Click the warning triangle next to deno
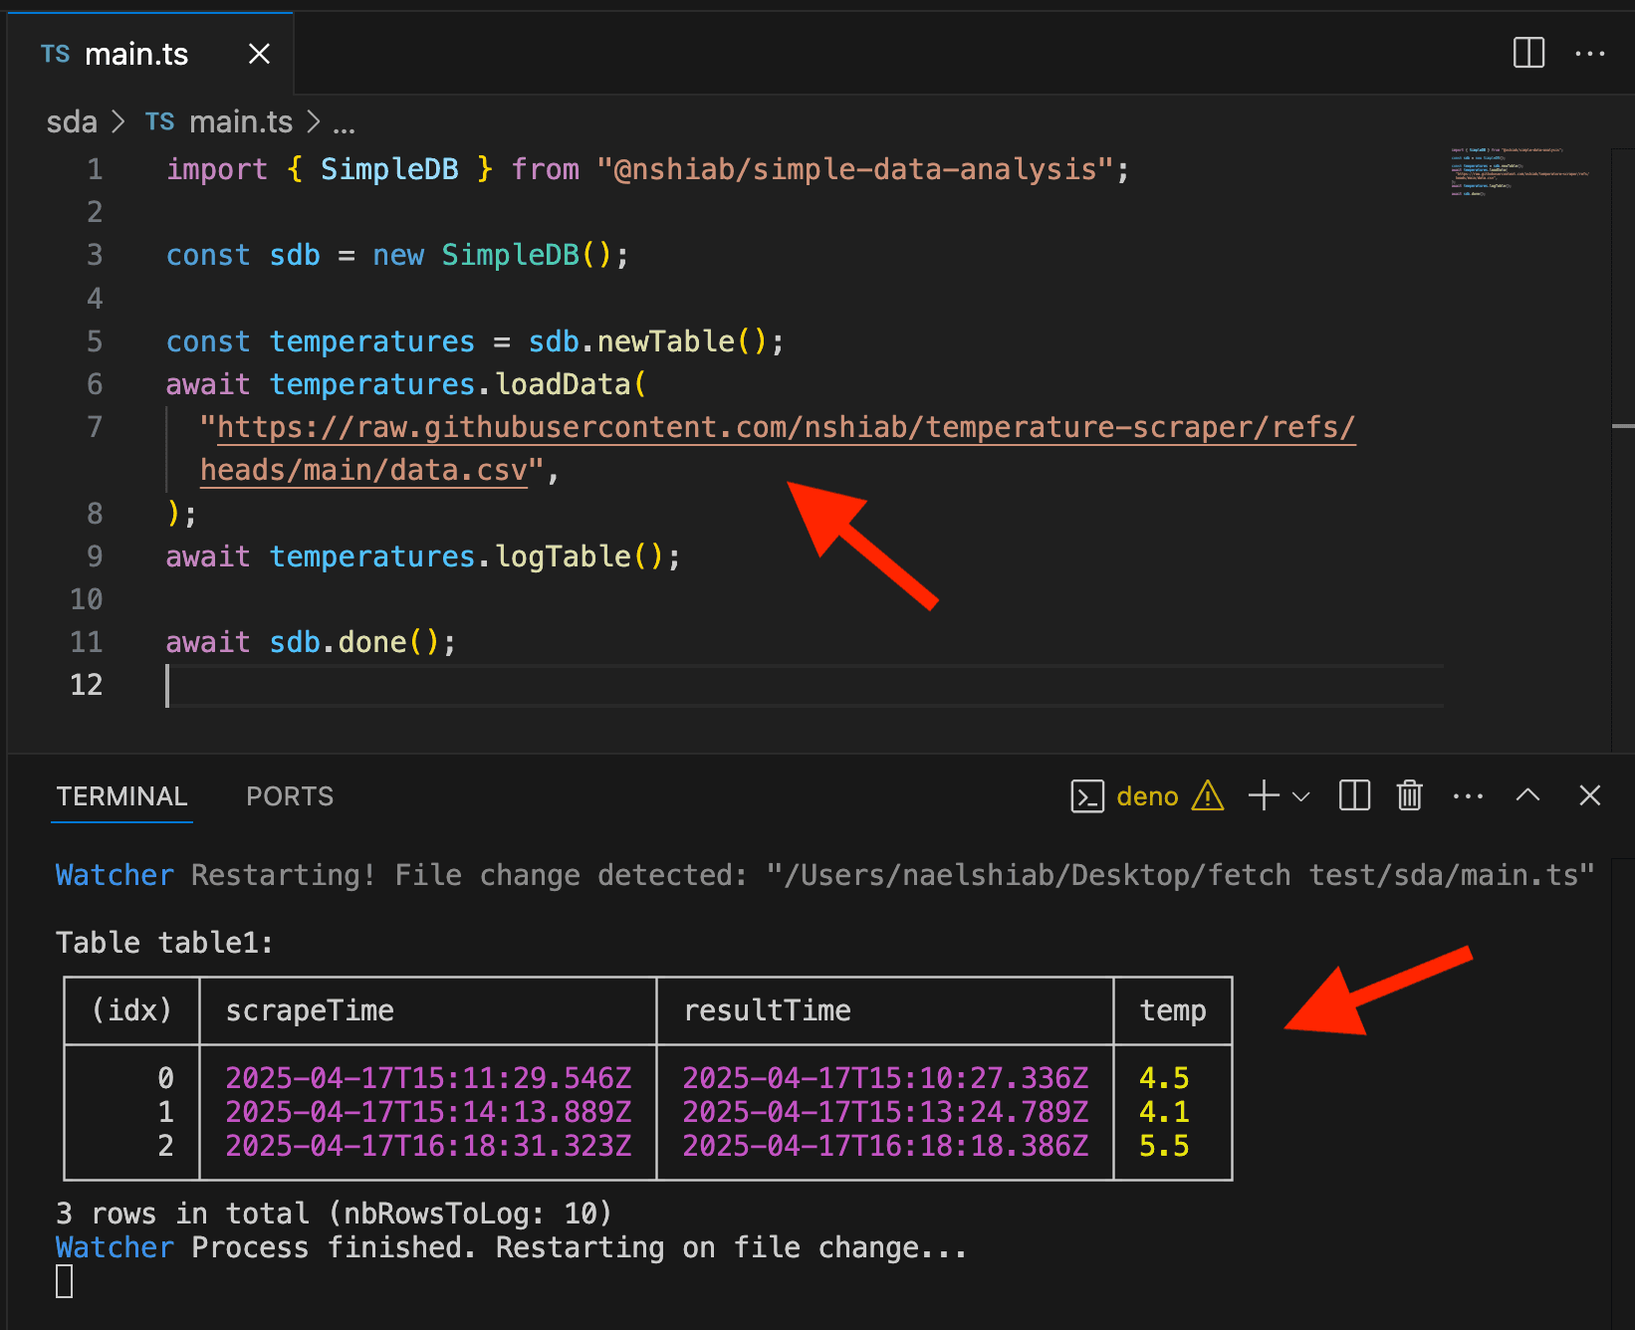Image resolution: width=1635 pixels, height=1330 pixels. click(1207, 796)
